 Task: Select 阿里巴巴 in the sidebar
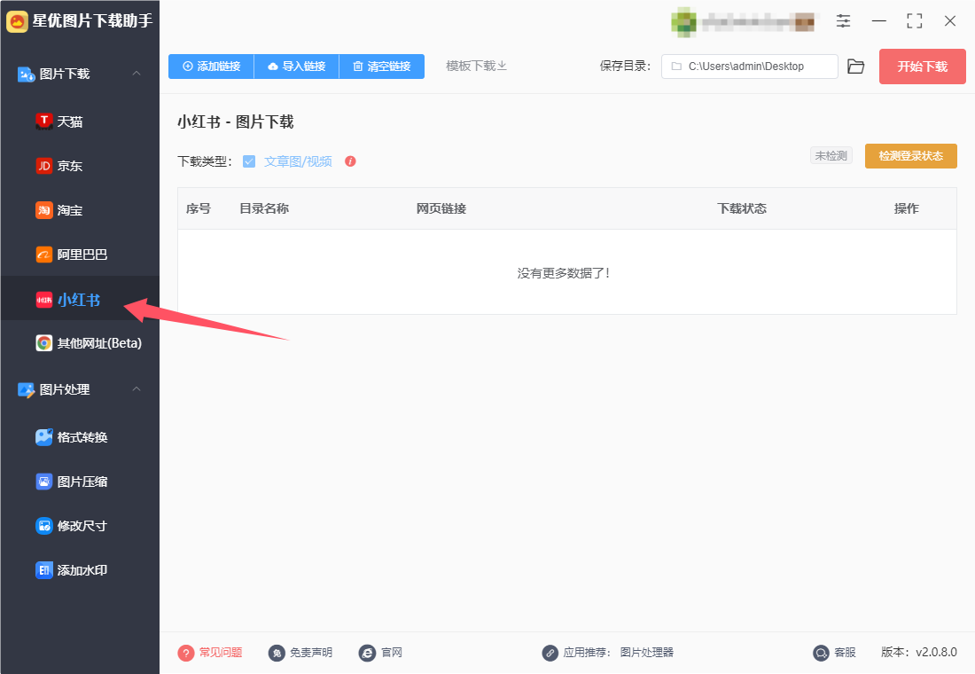point(80,255)
